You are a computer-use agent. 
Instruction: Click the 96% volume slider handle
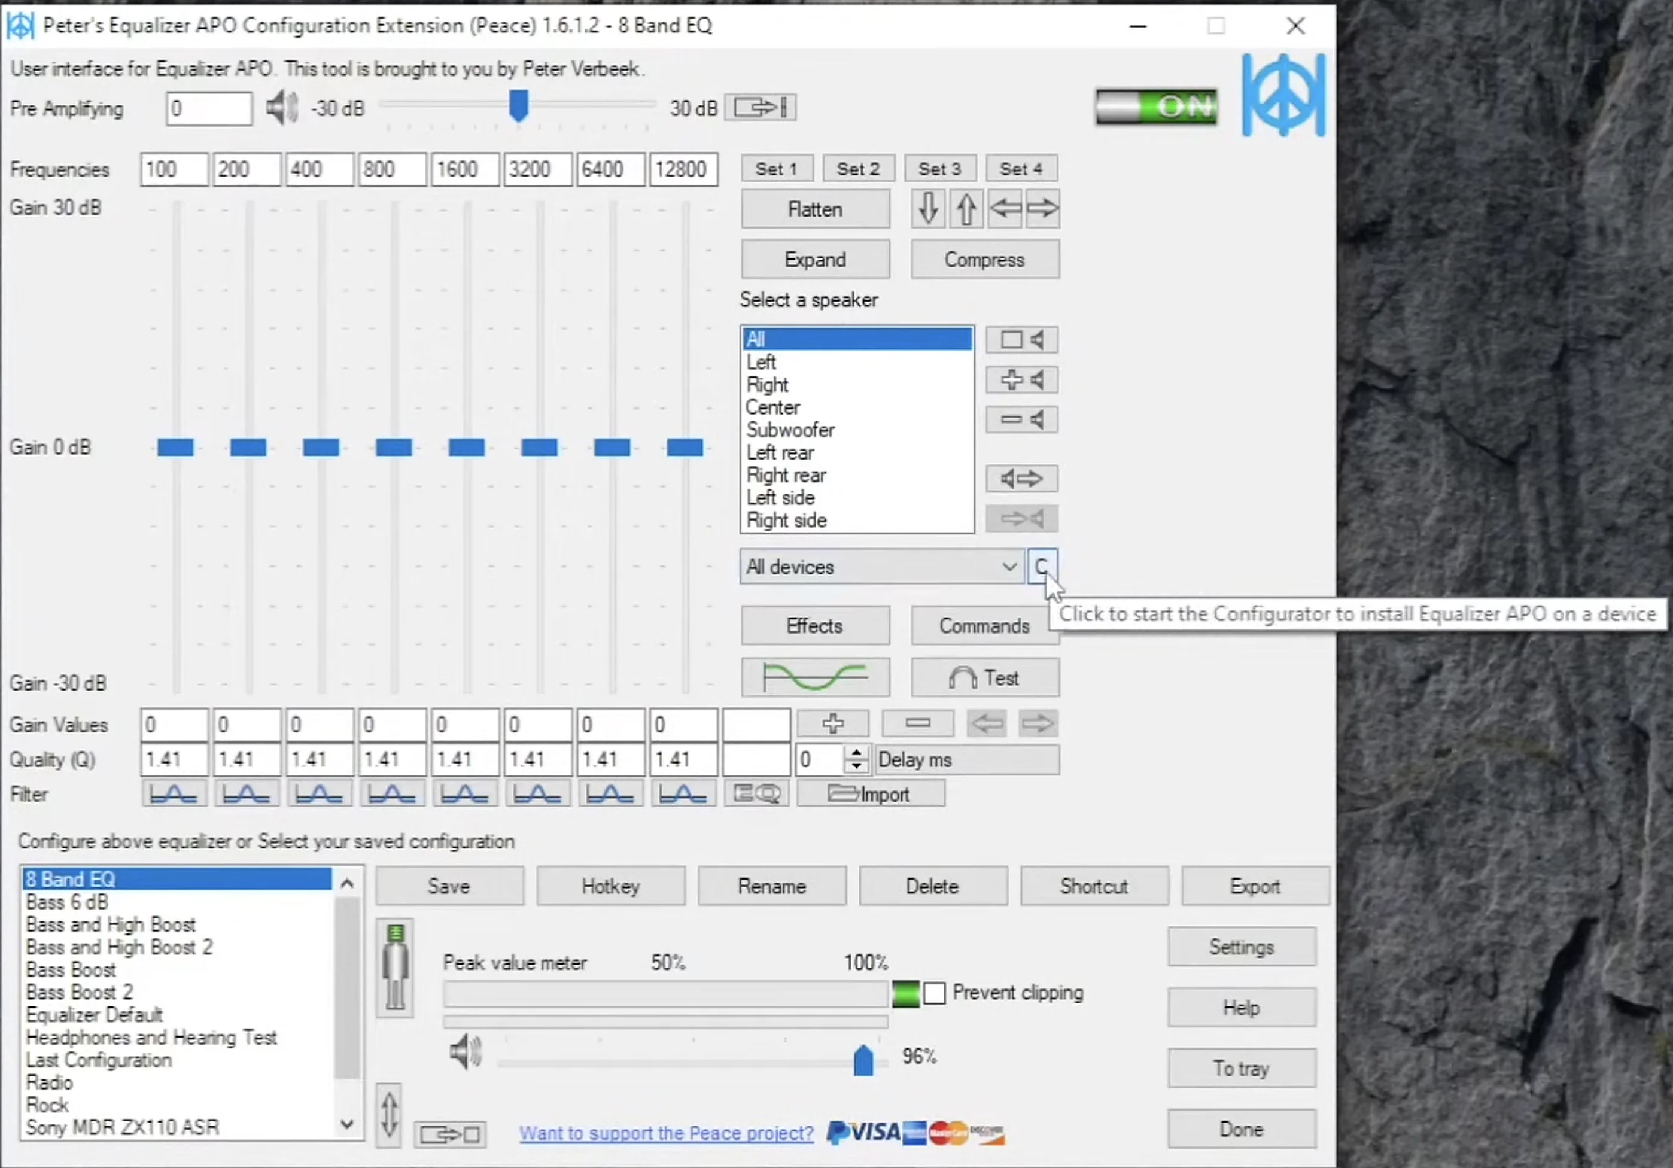tap(863, 1060)
